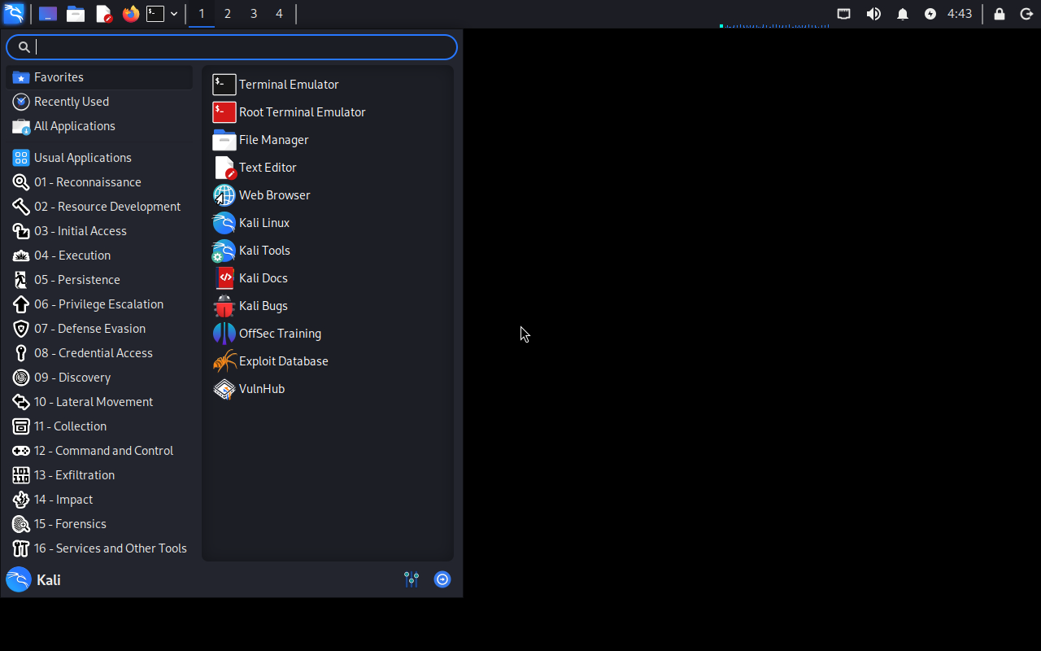This screenshot has height=651, width=1041.
Task: Select the All Applications category
Action: [x=74, y=126]
